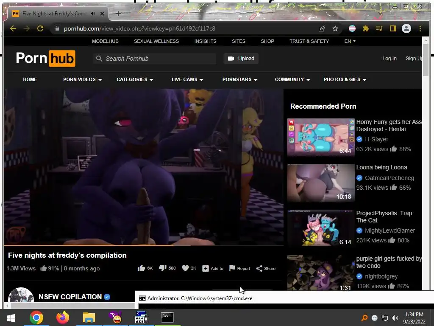Expand the COMMUNITY navigation dropdown

(292, 79)
